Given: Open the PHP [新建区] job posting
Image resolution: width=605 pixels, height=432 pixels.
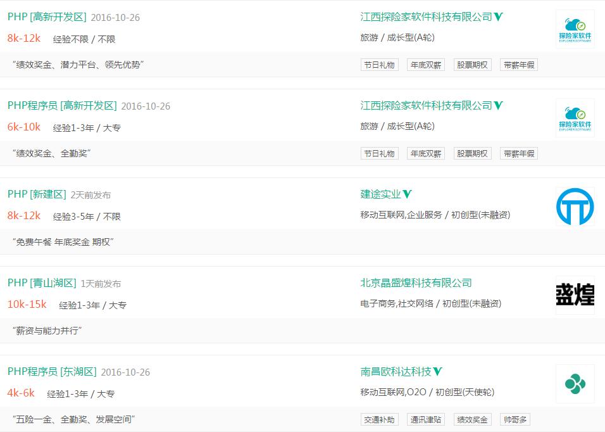Looking at the screenshot, I should point(37,194).
